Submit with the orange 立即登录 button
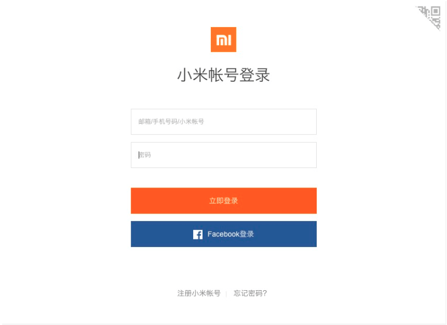This screenshot has width=447, height=325. pyautogui.click(x=224, y=201)
